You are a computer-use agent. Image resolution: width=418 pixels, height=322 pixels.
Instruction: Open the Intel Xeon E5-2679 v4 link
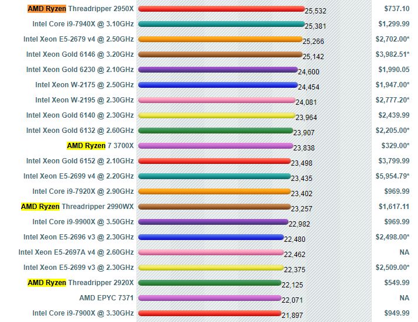click(x=78, y=39)
